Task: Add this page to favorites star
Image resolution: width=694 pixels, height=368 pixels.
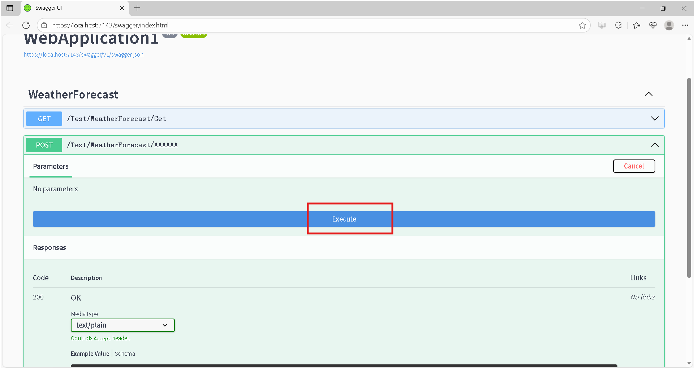Action: [582, 25]
